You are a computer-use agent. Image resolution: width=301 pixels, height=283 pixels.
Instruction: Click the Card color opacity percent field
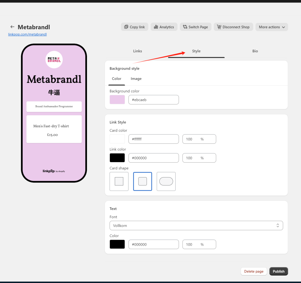pyautogui.click(x=199, y=139)
